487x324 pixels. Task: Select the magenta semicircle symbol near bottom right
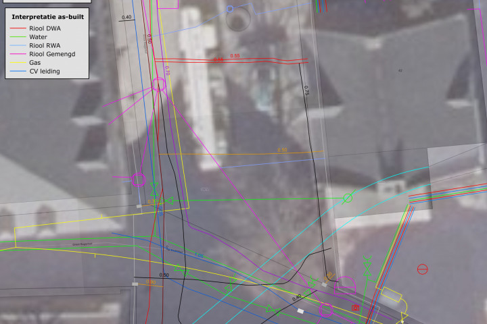pos(345,285)
